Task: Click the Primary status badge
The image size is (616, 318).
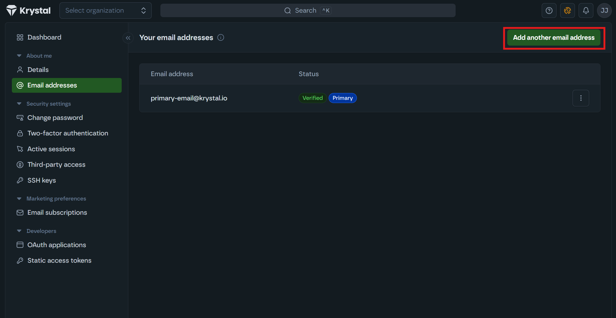Action: tap(342, 98)
